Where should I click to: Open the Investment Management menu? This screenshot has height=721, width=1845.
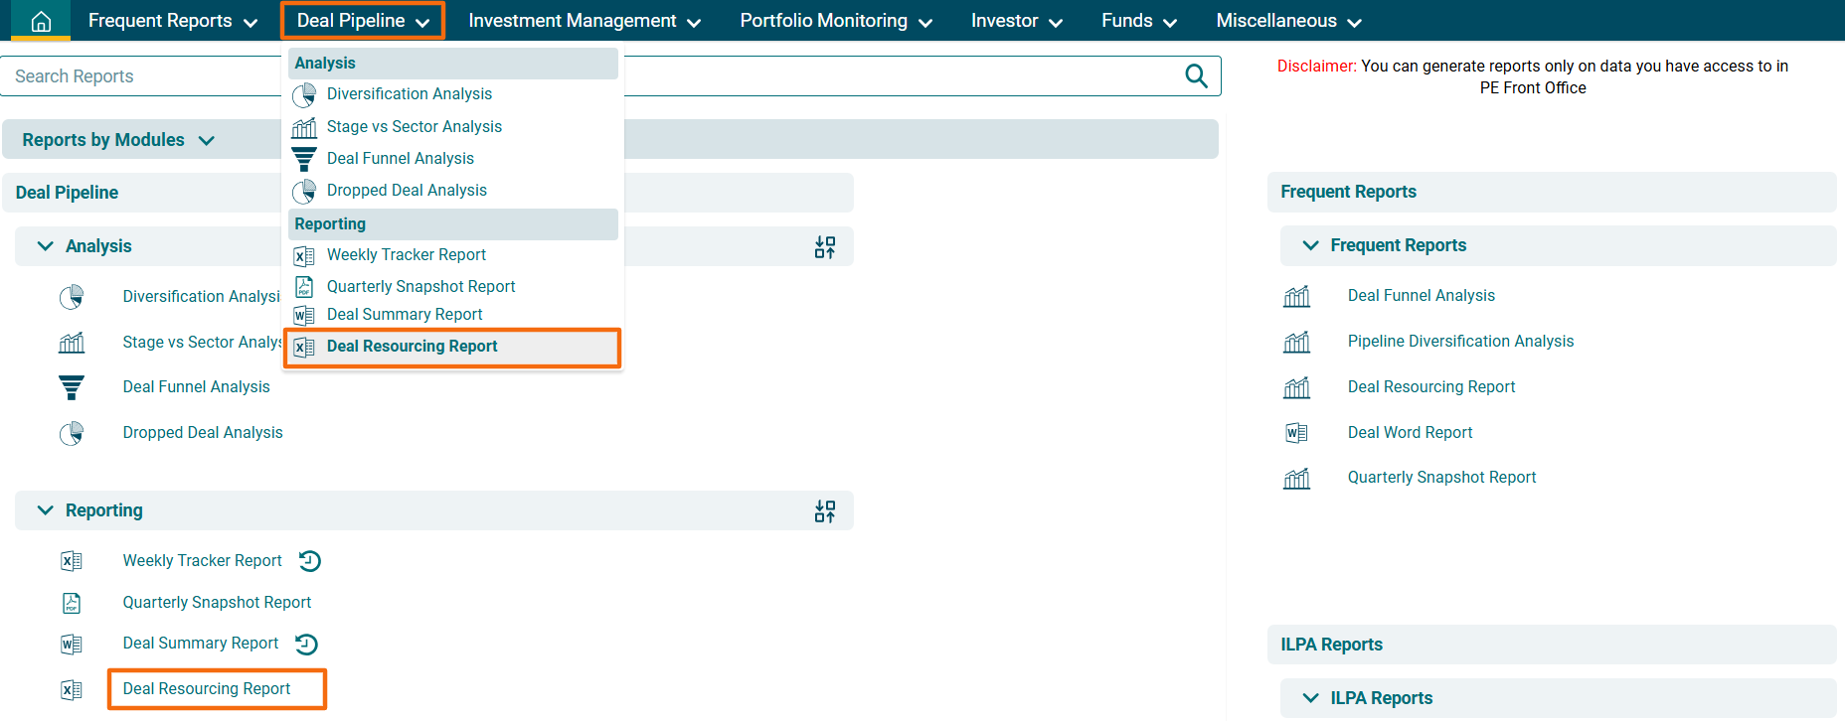(x=584, y=21)
